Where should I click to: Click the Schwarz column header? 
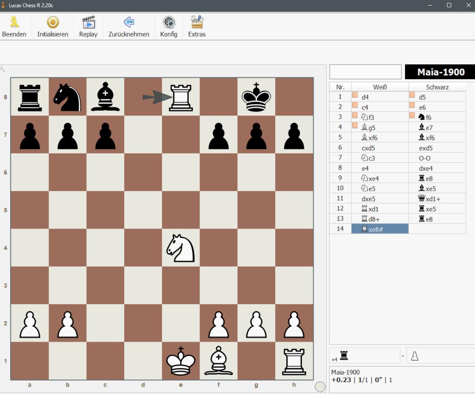[x=436, y=87]
